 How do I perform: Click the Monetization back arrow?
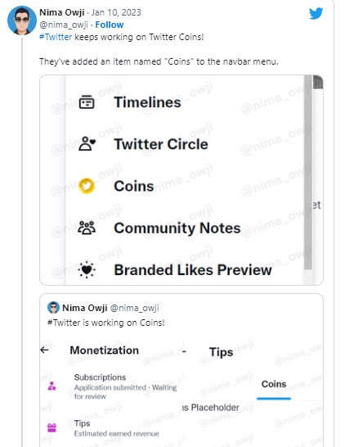click(x=44, y=350)
